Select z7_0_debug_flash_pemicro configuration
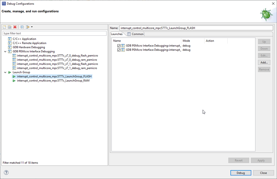This screenshot has width=277, height=179. tap(57, 56)
